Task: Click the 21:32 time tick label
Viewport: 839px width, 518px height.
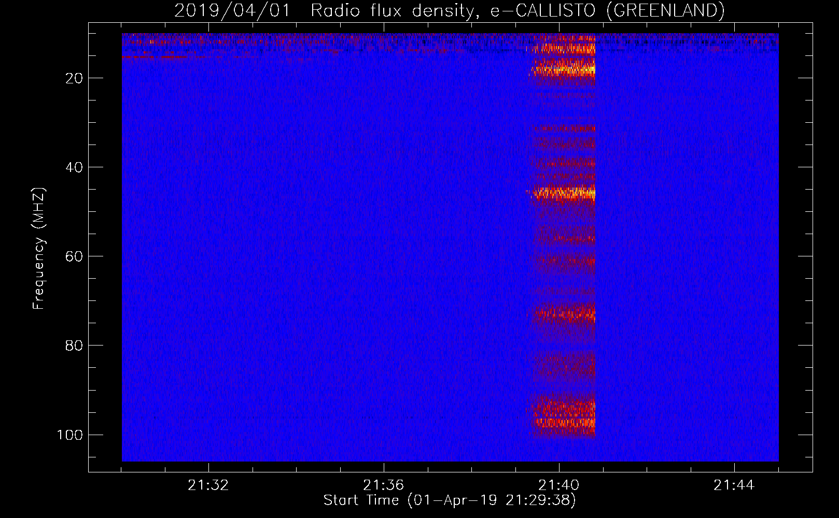Action: point(208,485)
